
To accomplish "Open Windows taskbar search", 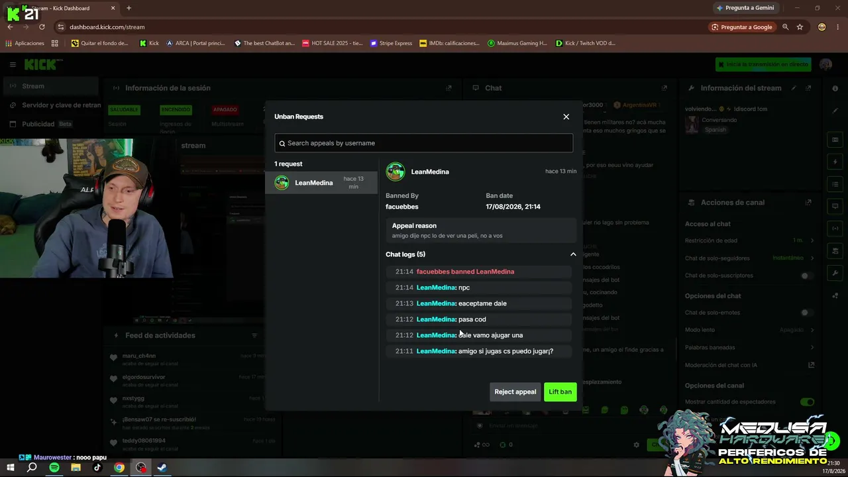I will [32, 467].
